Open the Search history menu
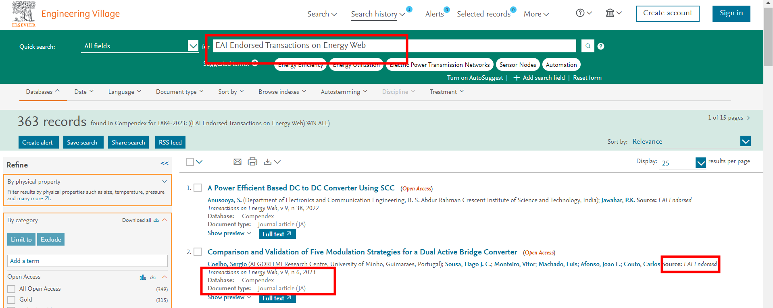 tap(378, 14)
